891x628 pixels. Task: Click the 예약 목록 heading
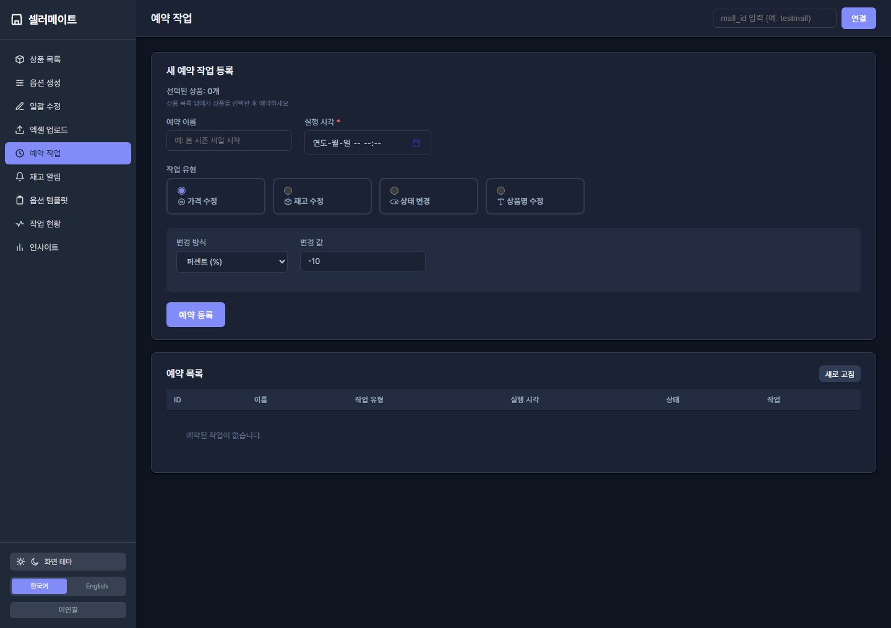click(184, 373)
